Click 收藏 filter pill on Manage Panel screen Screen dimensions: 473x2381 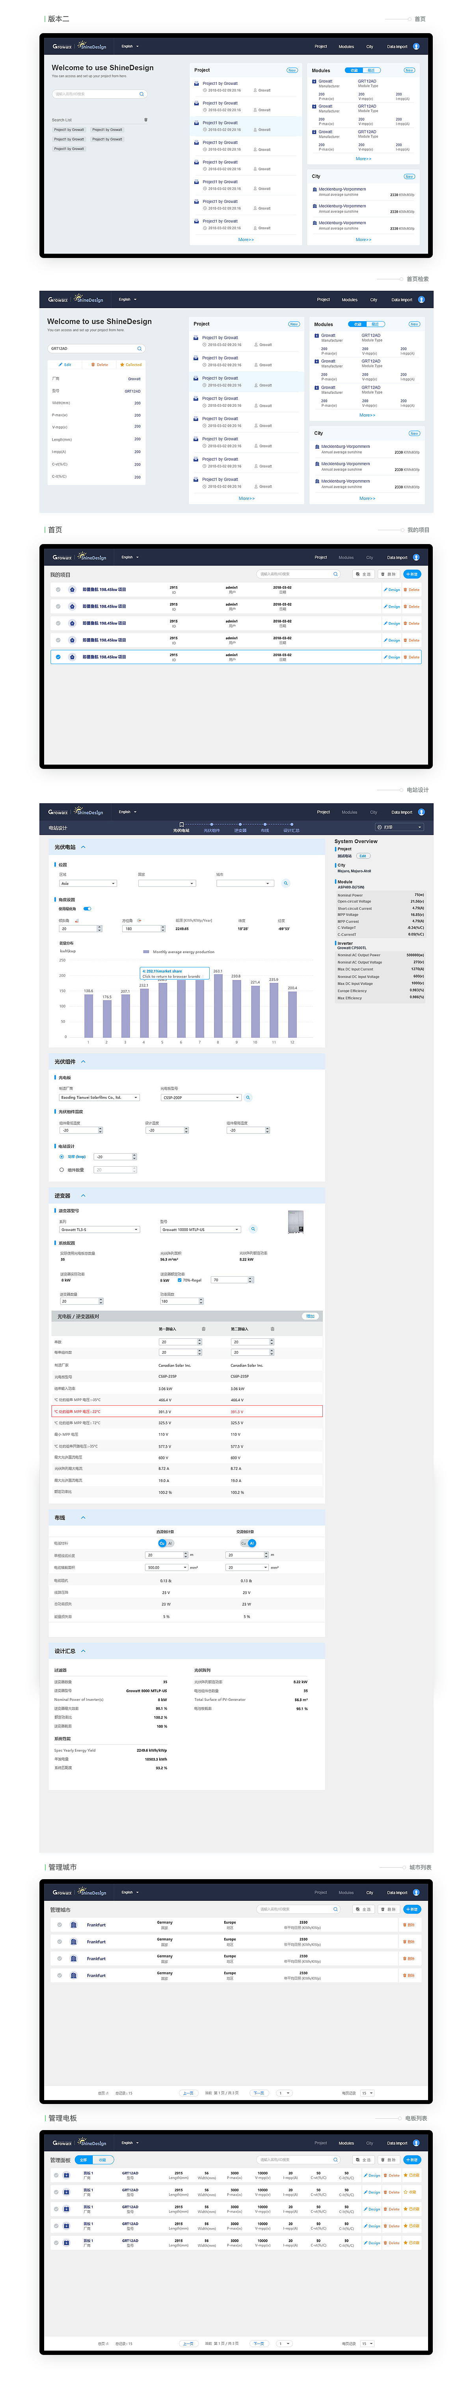[x=102, y=2160]
